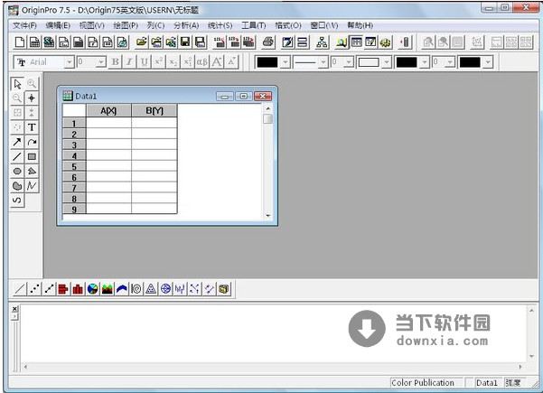Select the Polygon tool
Screen dimensions: 543x393
point(32,171)
